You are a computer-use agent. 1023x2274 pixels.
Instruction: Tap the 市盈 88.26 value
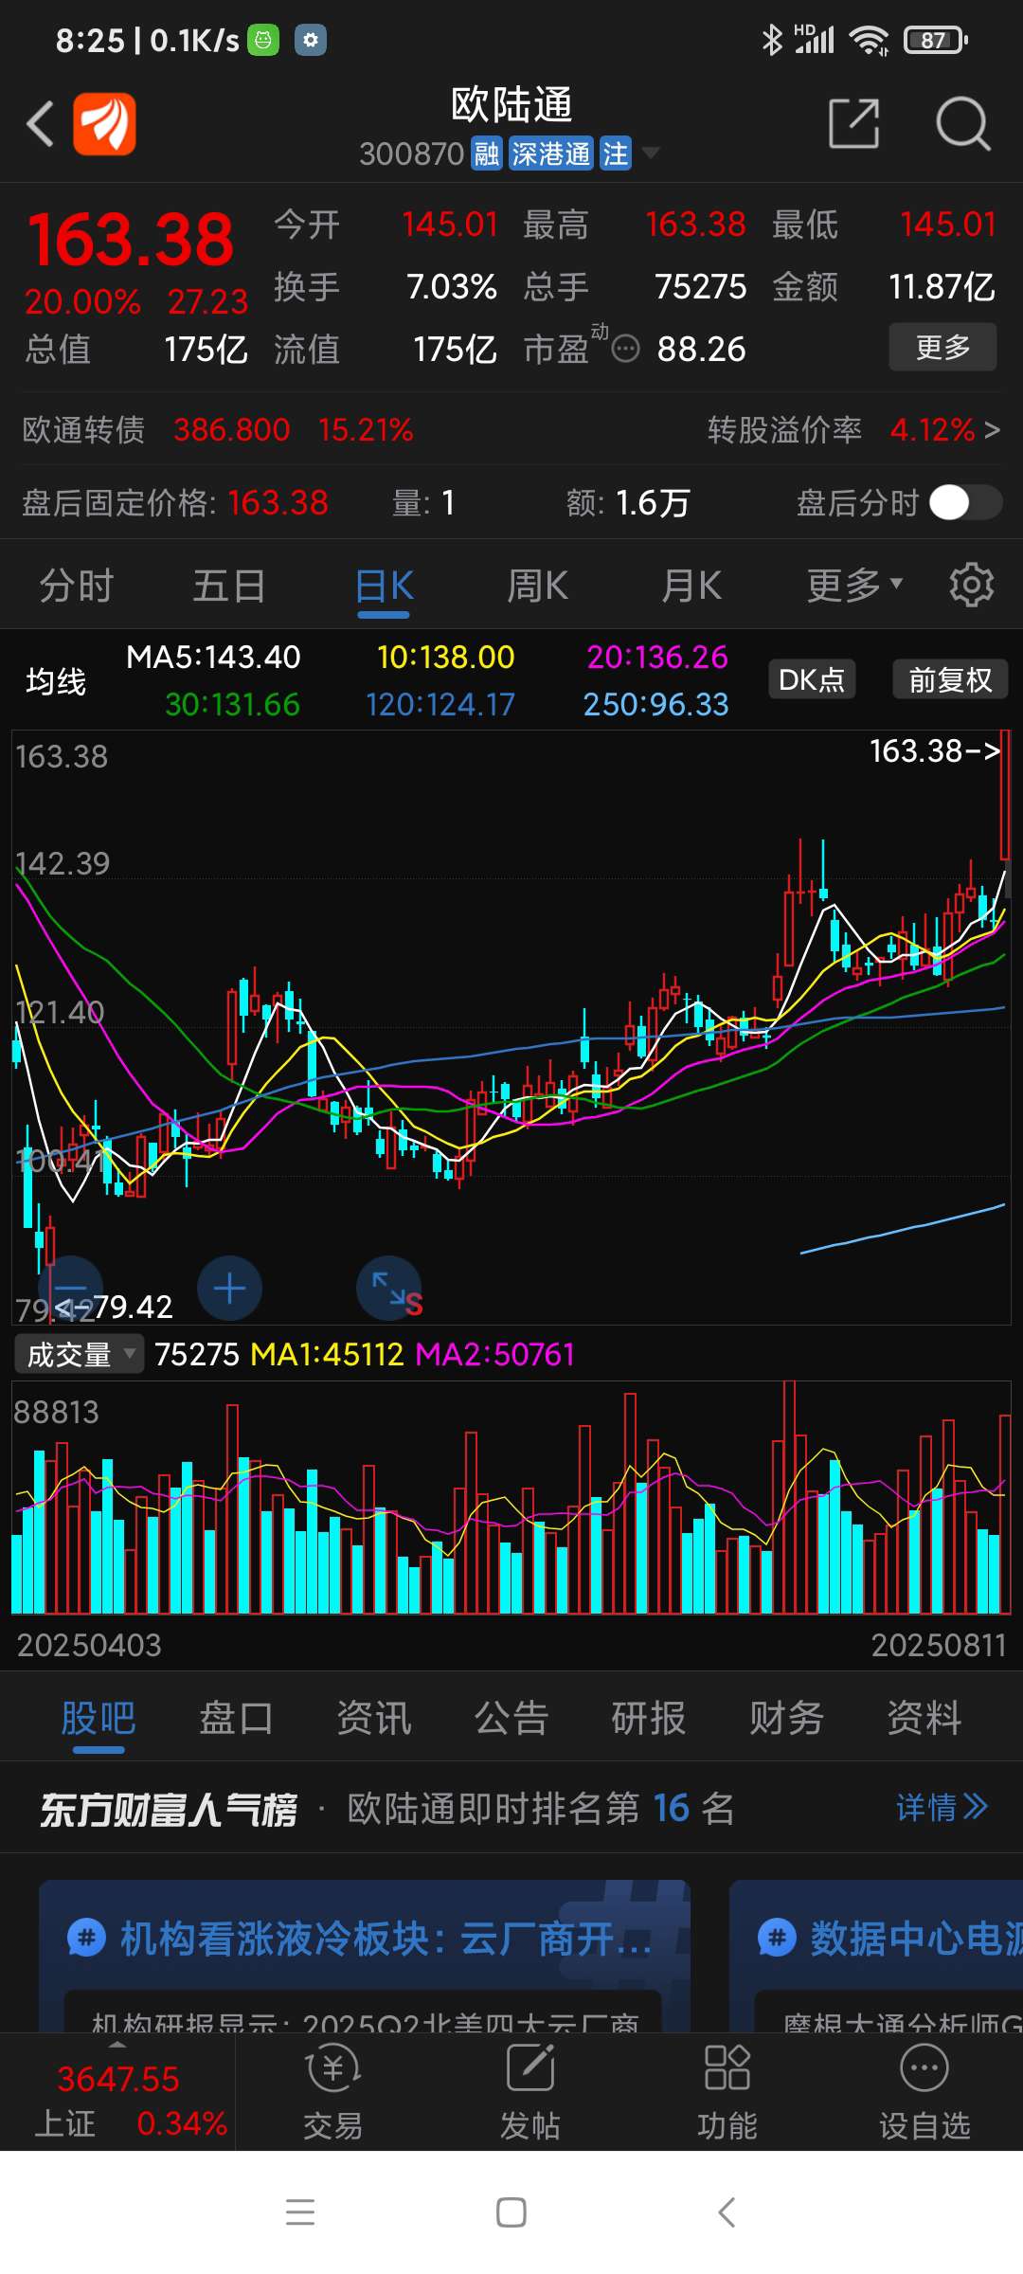point(702,350)
